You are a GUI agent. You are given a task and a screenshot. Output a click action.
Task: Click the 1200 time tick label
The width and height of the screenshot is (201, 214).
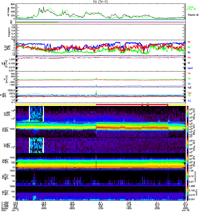(100, 208)
